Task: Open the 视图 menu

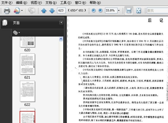Action: [36, 3]
